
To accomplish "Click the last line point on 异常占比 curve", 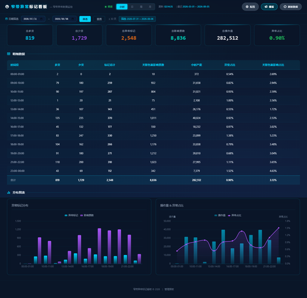I will click(279, 228).
